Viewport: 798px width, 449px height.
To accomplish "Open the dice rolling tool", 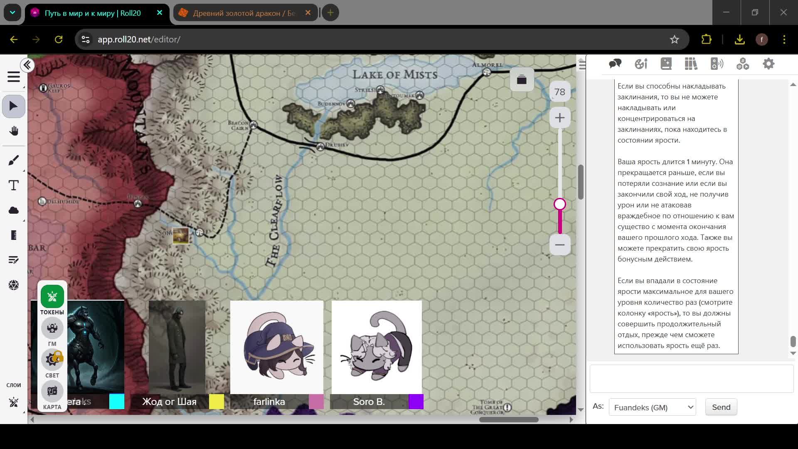I will pos(14,285).
